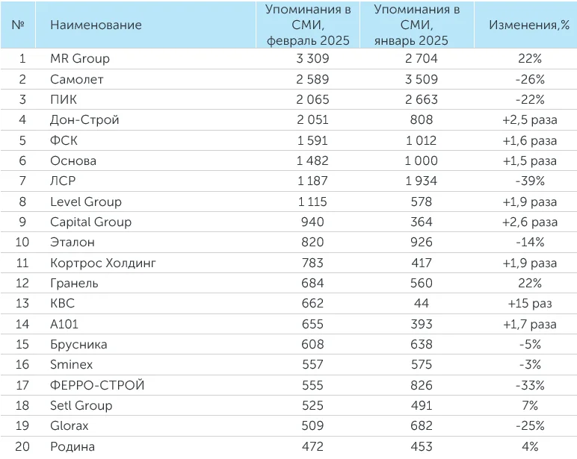Select the 'Level Group' cell
This screenshot has height=459, width=577.
pyautogui.click(x=85, y=202)
